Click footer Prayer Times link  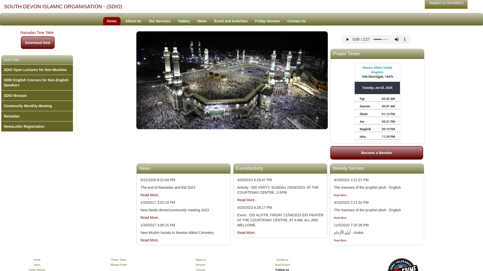point(119,260)
